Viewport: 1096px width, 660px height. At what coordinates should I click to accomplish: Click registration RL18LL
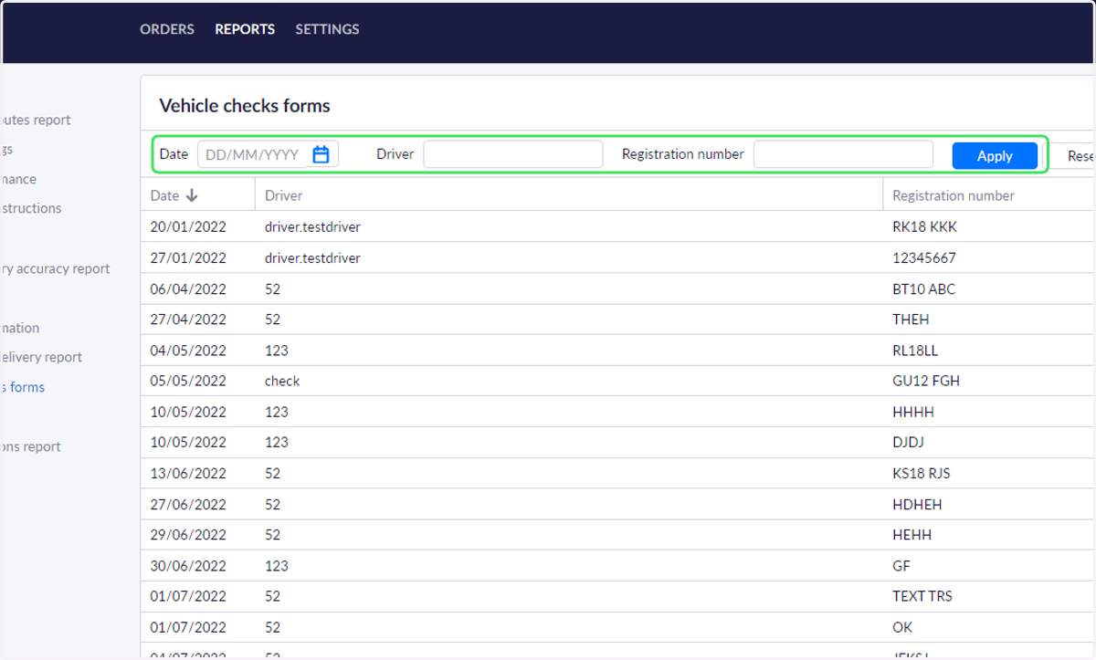point(915,351)
